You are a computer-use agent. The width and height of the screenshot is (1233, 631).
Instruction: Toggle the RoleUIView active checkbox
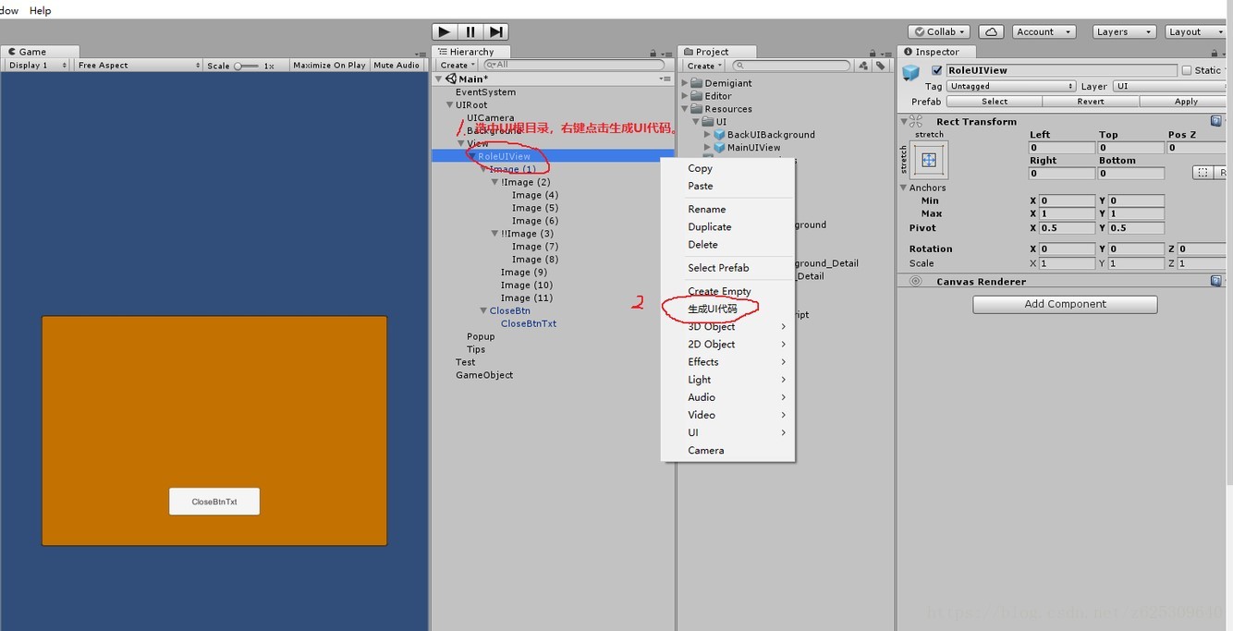937,70
